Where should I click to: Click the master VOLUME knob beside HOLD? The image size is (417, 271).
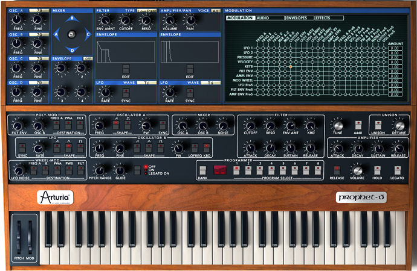[357, 170]
